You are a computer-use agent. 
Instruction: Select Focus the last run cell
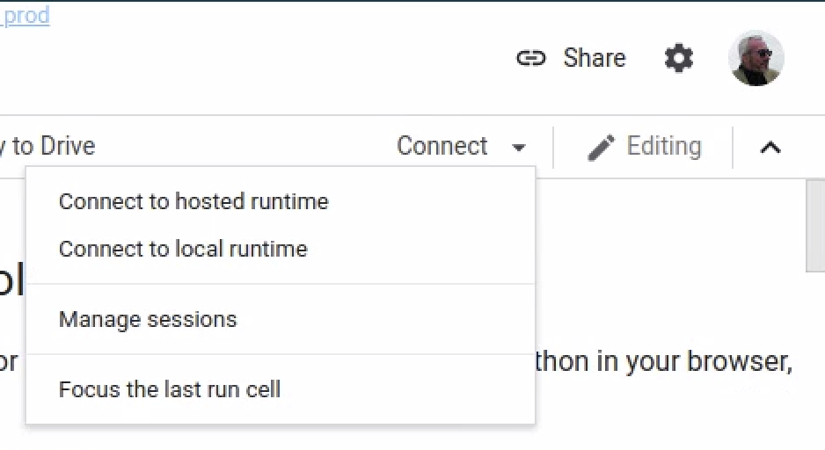coord(170,389)
